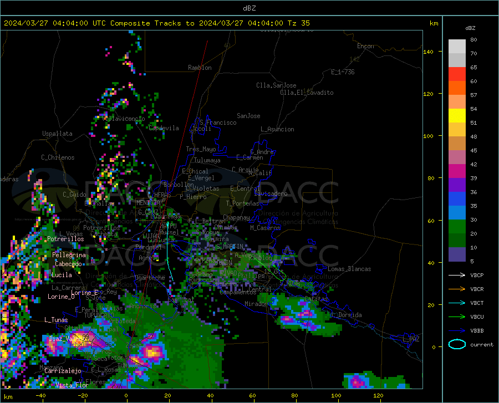Image resolution: width=499 pixels, height=403 pixels.
Task: Click the 'Lorine_O' map label
Action: click(x=61, y=297)
